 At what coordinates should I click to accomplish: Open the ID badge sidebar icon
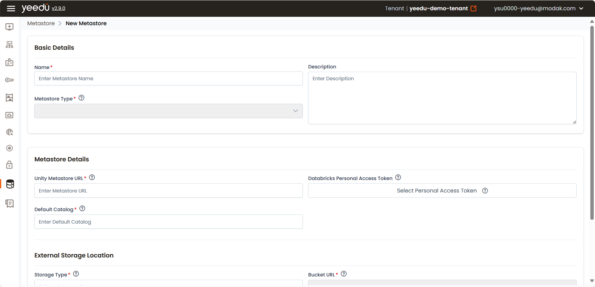pos(10,62)
